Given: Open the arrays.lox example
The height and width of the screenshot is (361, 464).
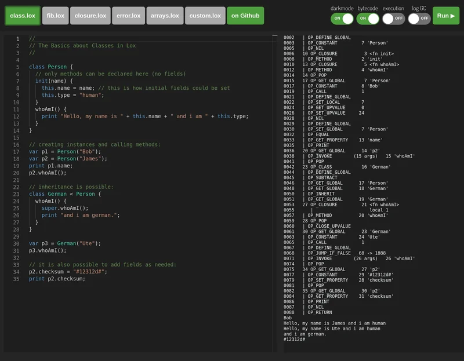Looking at the screenshot, I should [165, 16].
